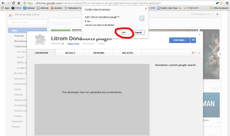Open the AdWords bookmark

(x=43, y=8)
